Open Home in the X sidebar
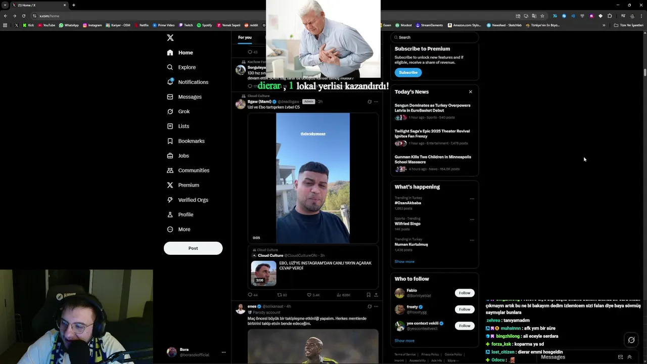This screenshot has width=647, height=364. pos(180,53)
